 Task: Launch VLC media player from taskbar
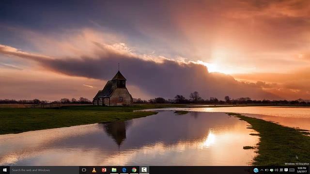click(x=94, y=170)
